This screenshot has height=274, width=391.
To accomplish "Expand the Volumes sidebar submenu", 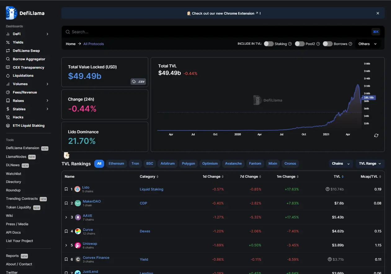I will [47, 84].
